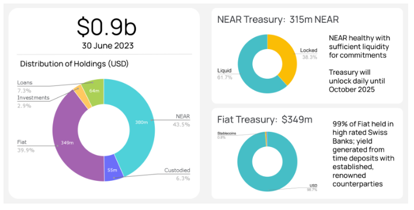Click the Stablecoins 0.8% label

pyautogui.click(x=227, y=135)
